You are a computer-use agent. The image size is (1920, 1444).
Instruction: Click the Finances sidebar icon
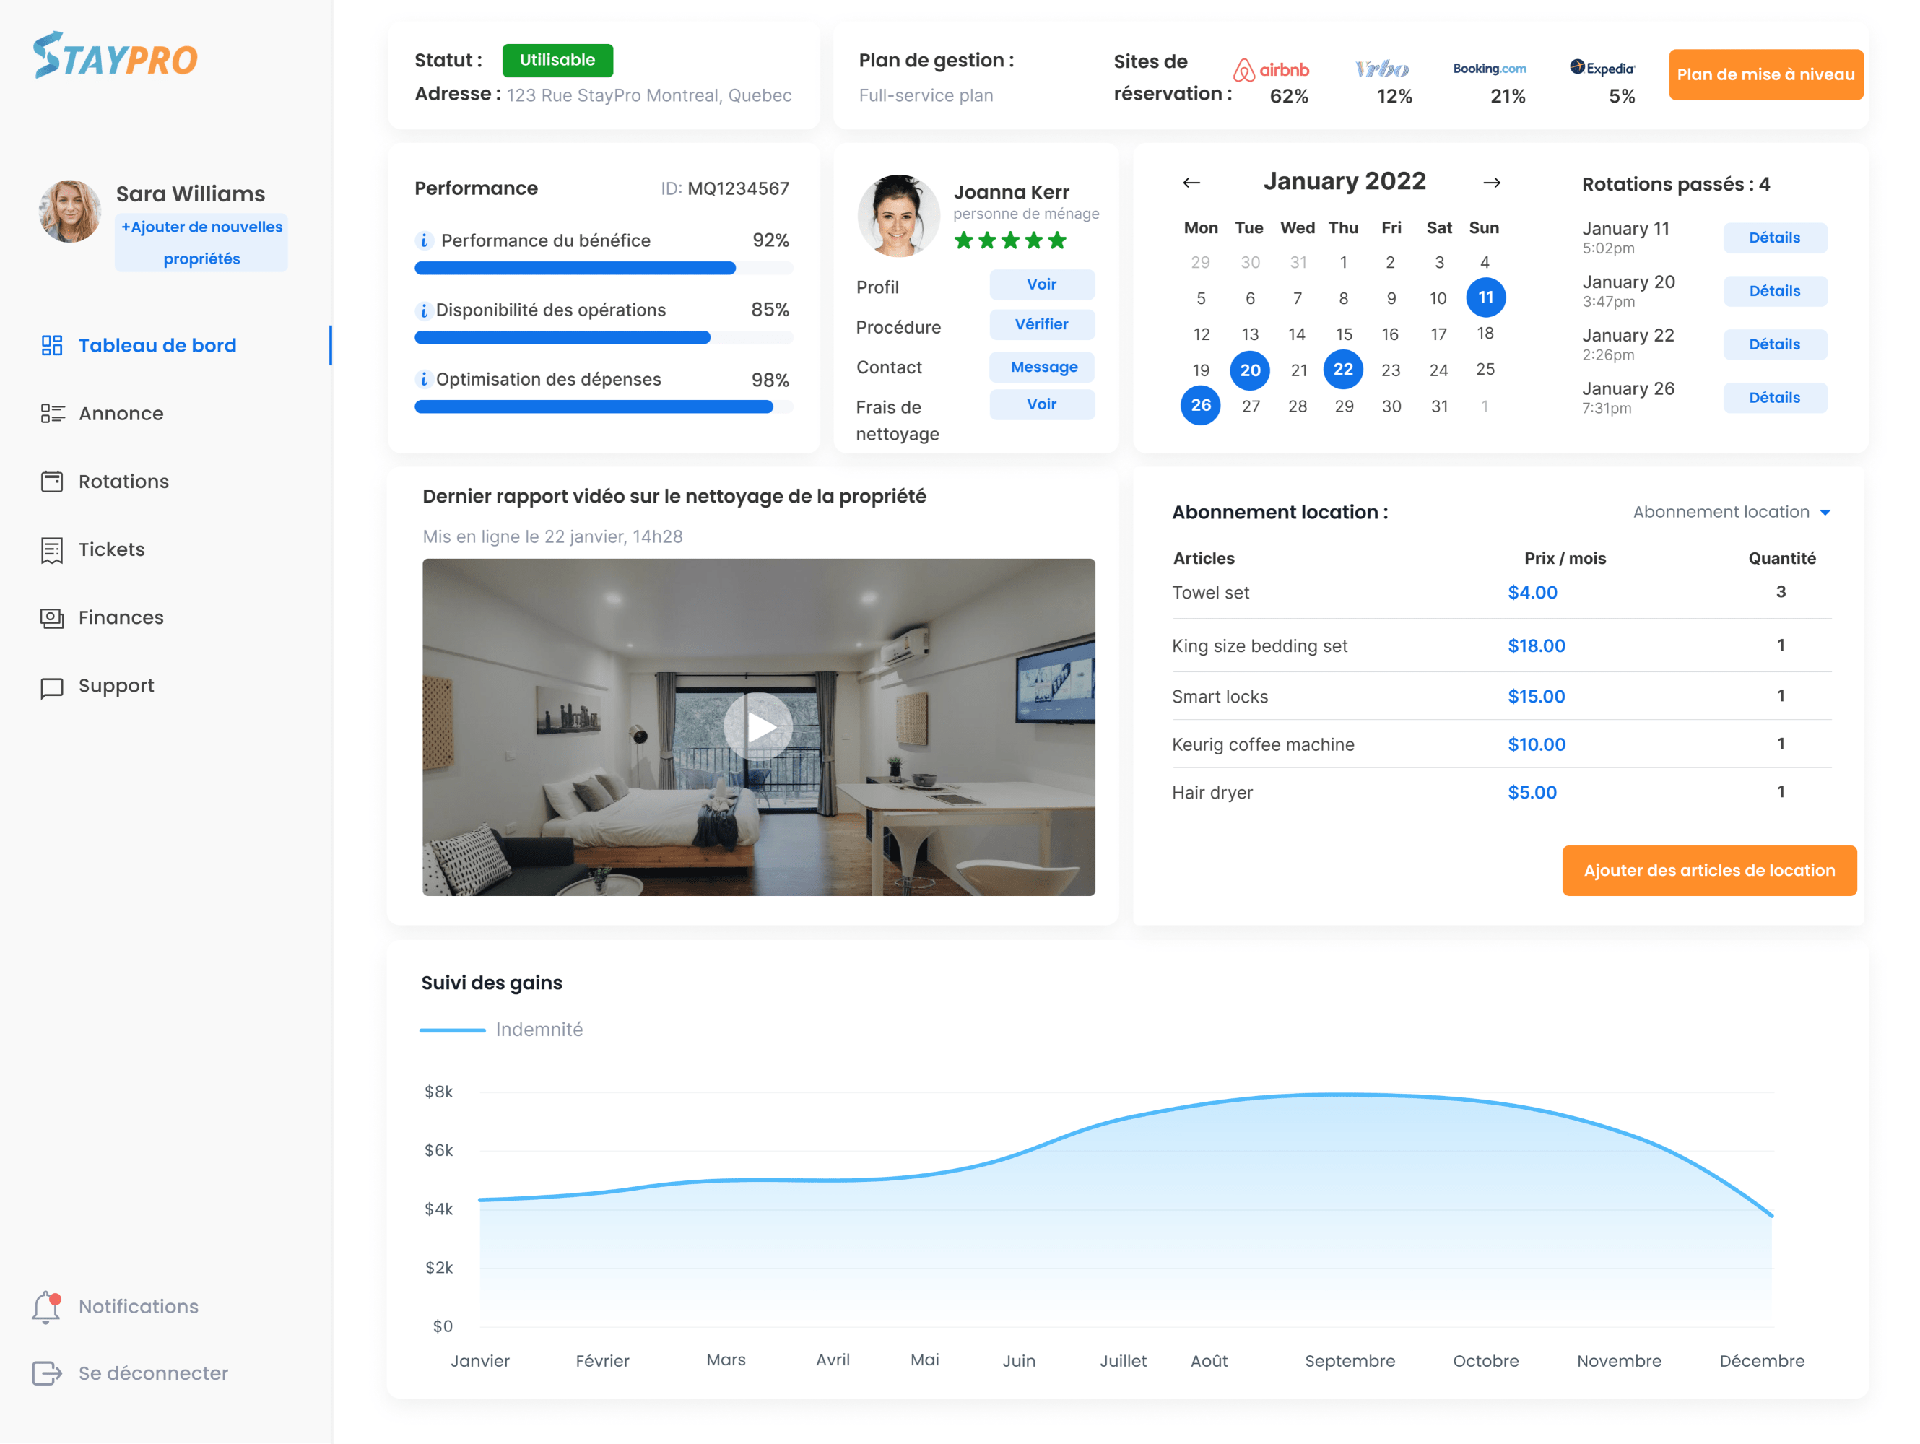click(51, 617)
